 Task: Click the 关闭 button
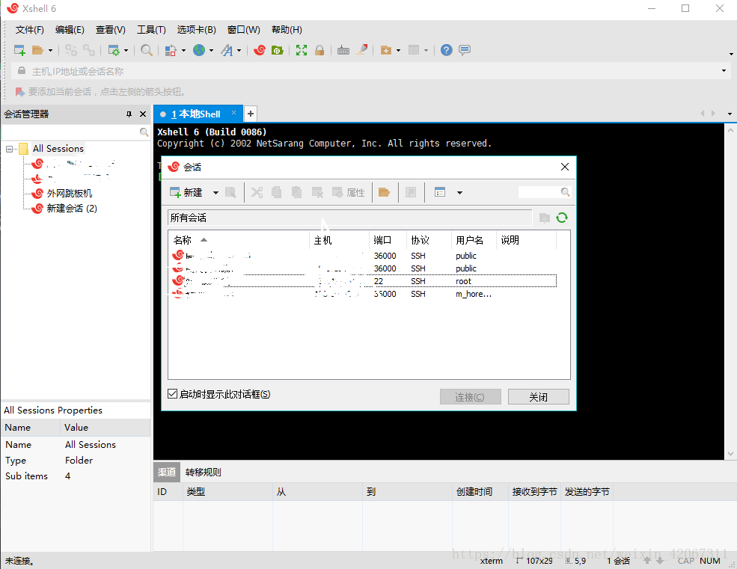coord(538,397)
